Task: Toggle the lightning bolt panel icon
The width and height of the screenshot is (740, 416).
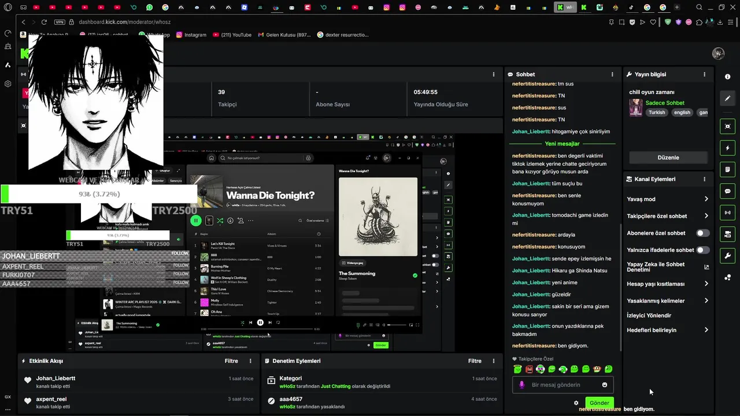Action: point(727,148)
